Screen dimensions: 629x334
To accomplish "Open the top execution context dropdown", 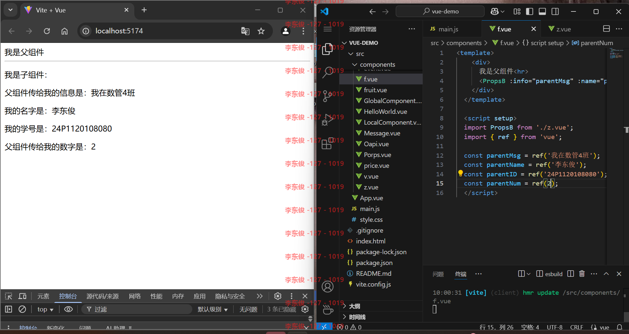I will point(45,309).
